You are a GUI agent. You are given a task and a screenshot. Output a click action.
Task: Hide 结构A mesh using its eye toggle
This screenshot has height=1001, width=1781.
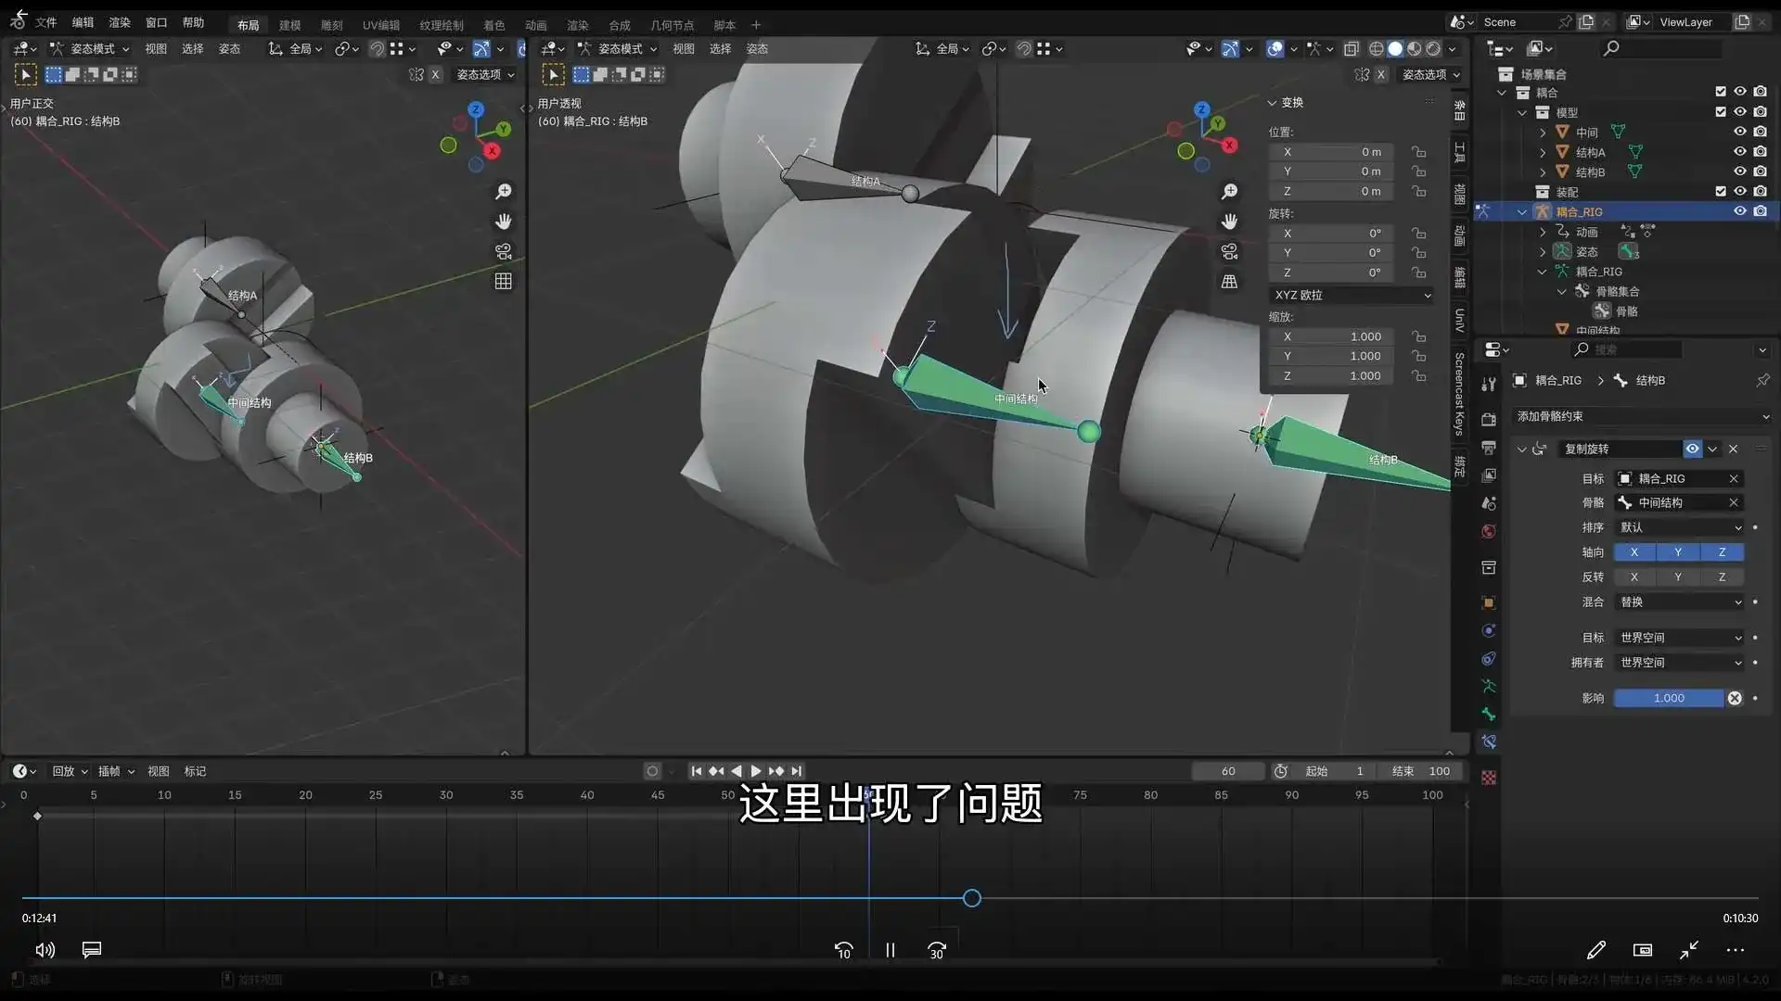pyautogui.click(x=1740, y=152)
